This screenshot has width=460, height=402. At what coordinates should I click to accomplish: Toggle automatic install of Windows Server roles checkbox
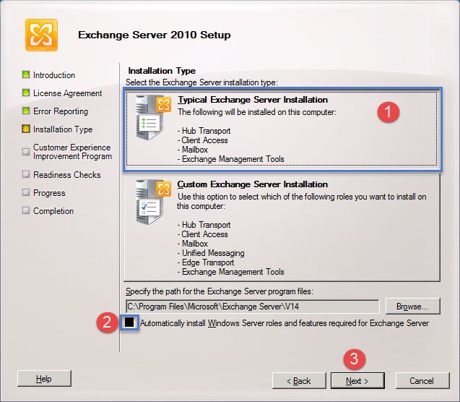click(129, 322)
